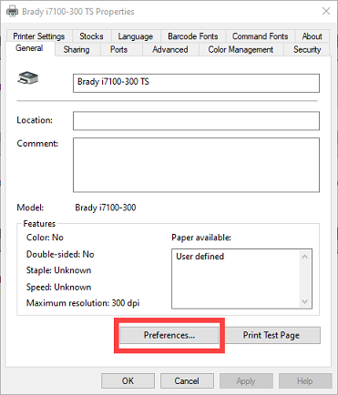338x395 pixels.
Task: Select the Barcode Fonts tab
Action: 193,36
